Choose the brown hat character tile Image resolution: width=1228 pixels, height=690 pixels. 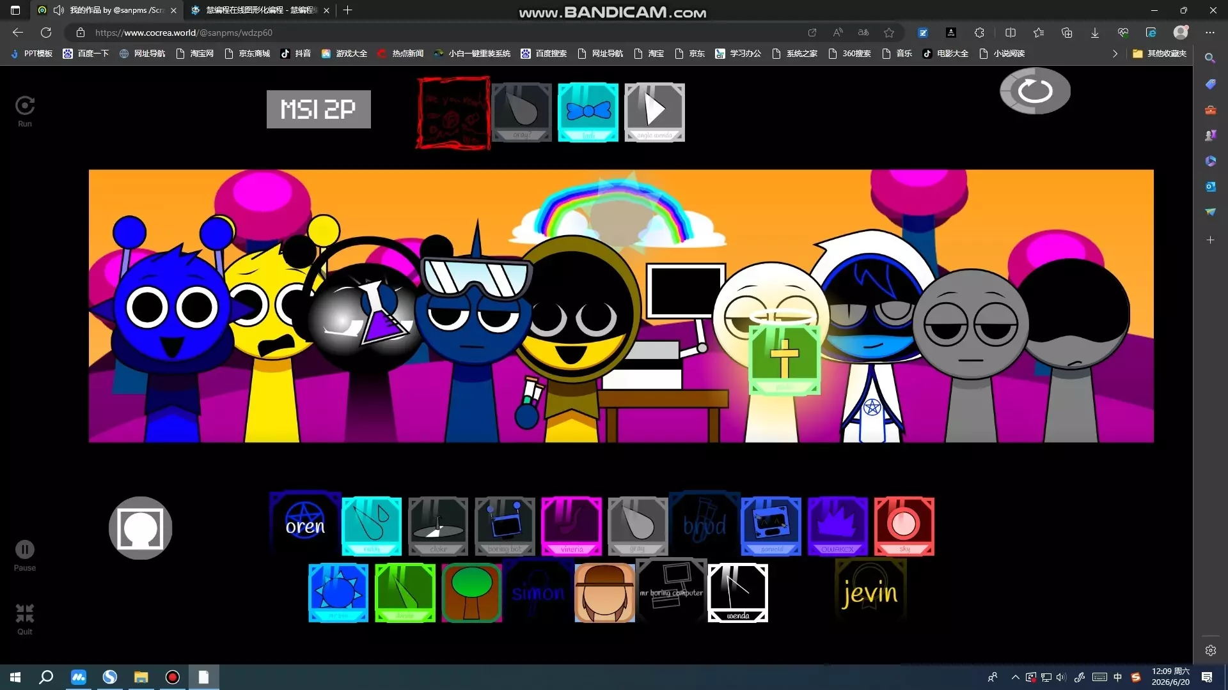(604, 592)
